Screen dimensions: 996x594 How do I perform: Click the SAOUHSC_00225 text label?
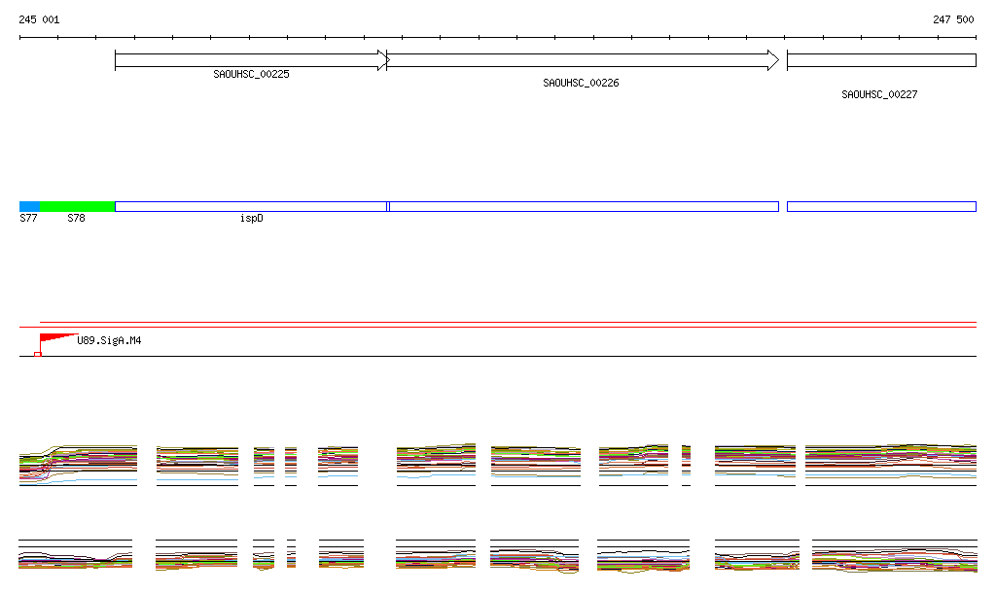[251, 74]
